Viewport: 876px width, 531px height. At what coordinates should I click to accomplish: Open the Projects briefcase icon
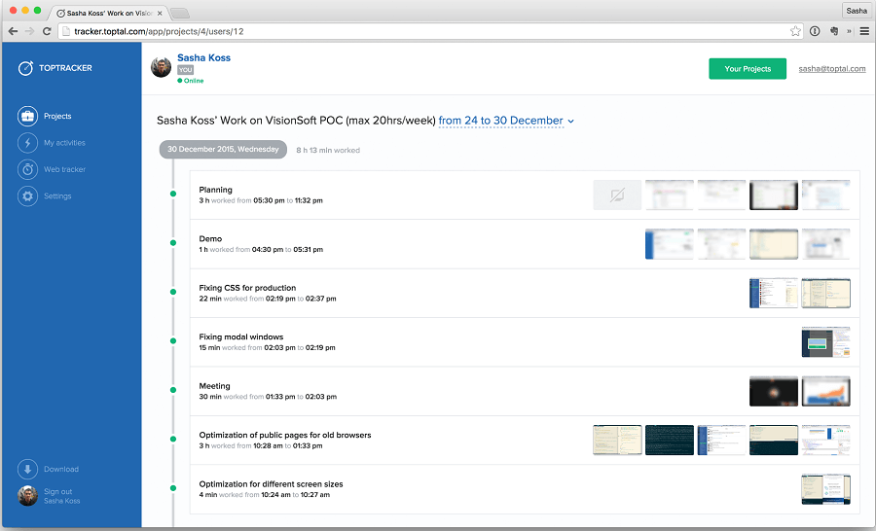[27, 116]
